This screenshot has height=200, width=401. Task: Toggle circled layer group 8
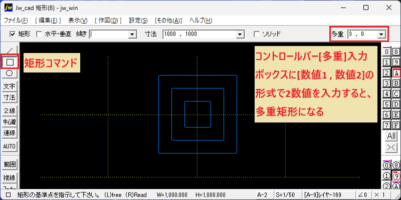396,165
